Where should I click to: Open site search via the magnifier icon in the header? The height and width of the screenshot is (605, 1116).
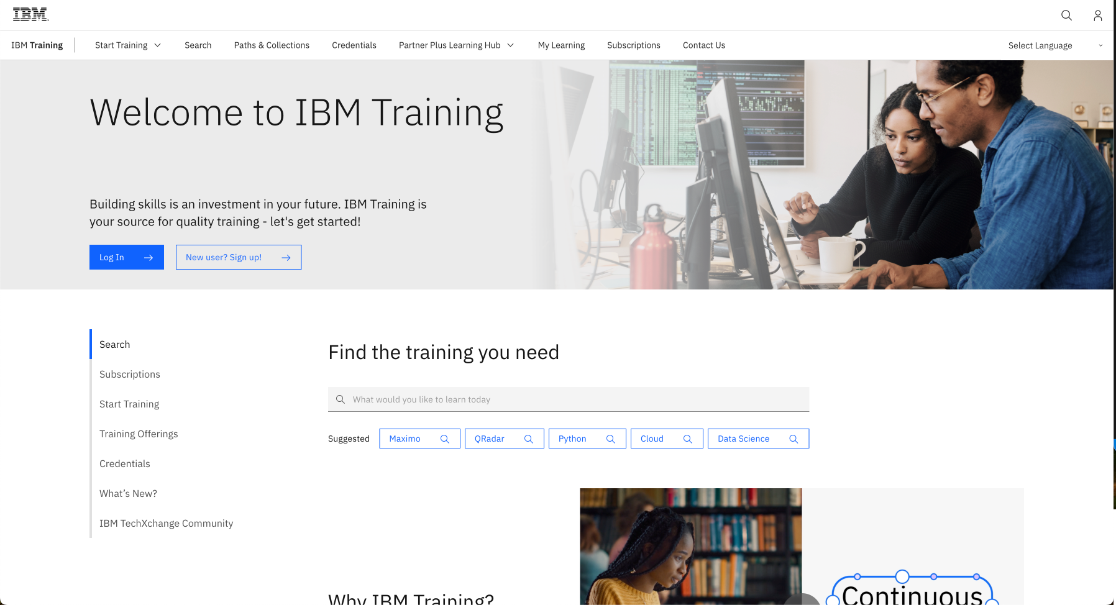tap(1066, 16)
